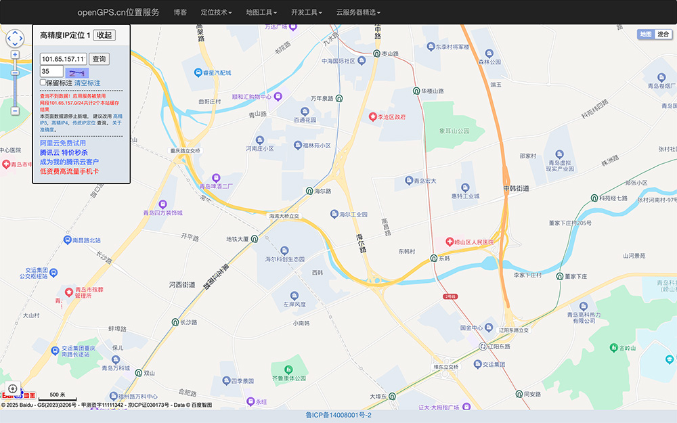Open the 阿里云免费试用 link
This screenshot has width=677, height=423.
point(63,143)
